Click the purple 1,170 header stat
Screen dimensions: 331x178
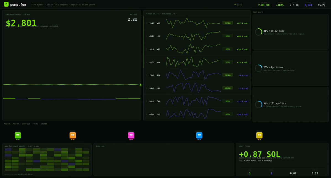point(308,5)
